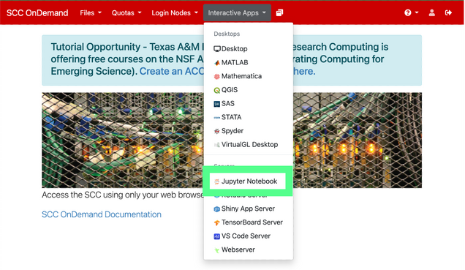Open Shiny App Server
Screen dimensions: 465x270
(x=248, y=209)
